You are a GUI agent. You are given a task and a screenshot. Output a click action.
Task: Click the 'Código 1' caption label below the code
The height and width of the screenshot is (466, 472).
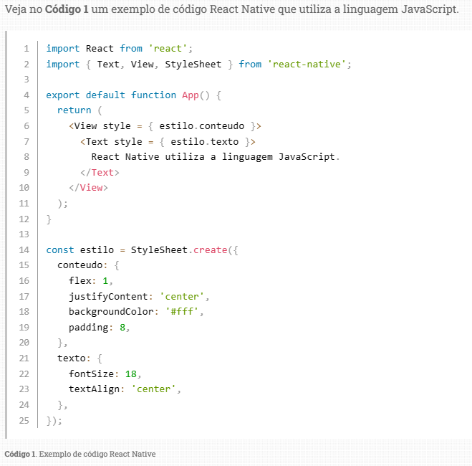tap(20, 454)
